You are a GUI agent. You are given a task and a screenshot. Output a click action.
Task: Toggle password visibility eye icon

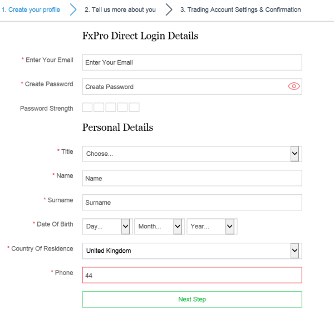(294, 86)
